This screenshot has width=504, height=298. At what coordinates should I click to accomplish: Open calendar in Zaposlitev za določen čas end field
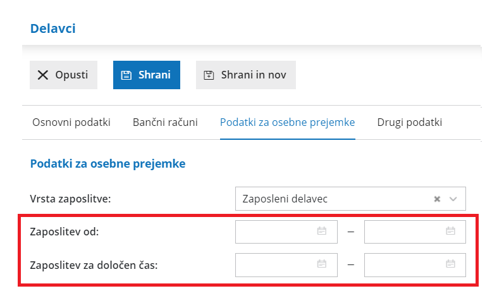tap(450, 264)
